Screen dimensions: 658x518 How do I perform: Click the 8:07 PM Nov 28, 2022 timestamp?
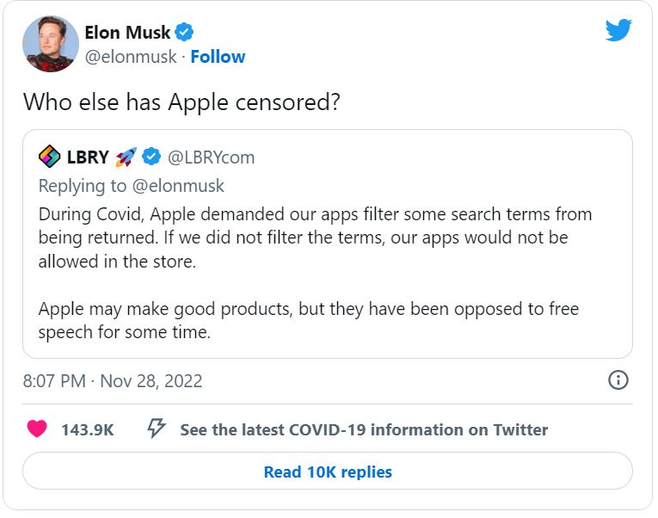click(113, 380)
